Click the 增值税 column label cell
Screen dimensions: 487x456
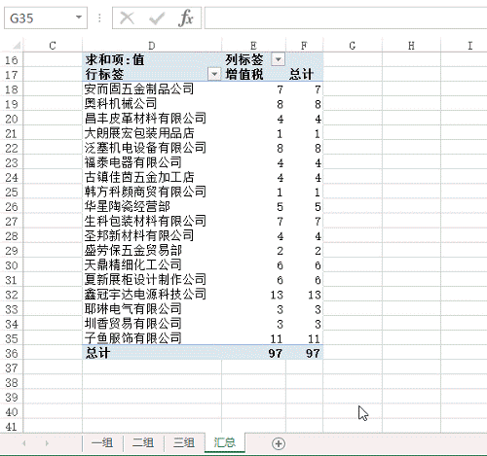point(253,74)
